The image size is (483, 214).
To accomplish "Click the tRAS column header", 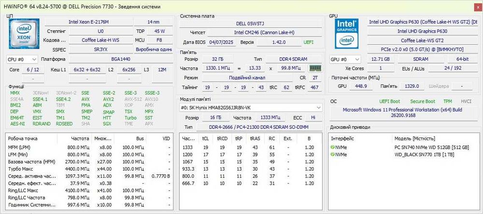I will coord(255,139).
